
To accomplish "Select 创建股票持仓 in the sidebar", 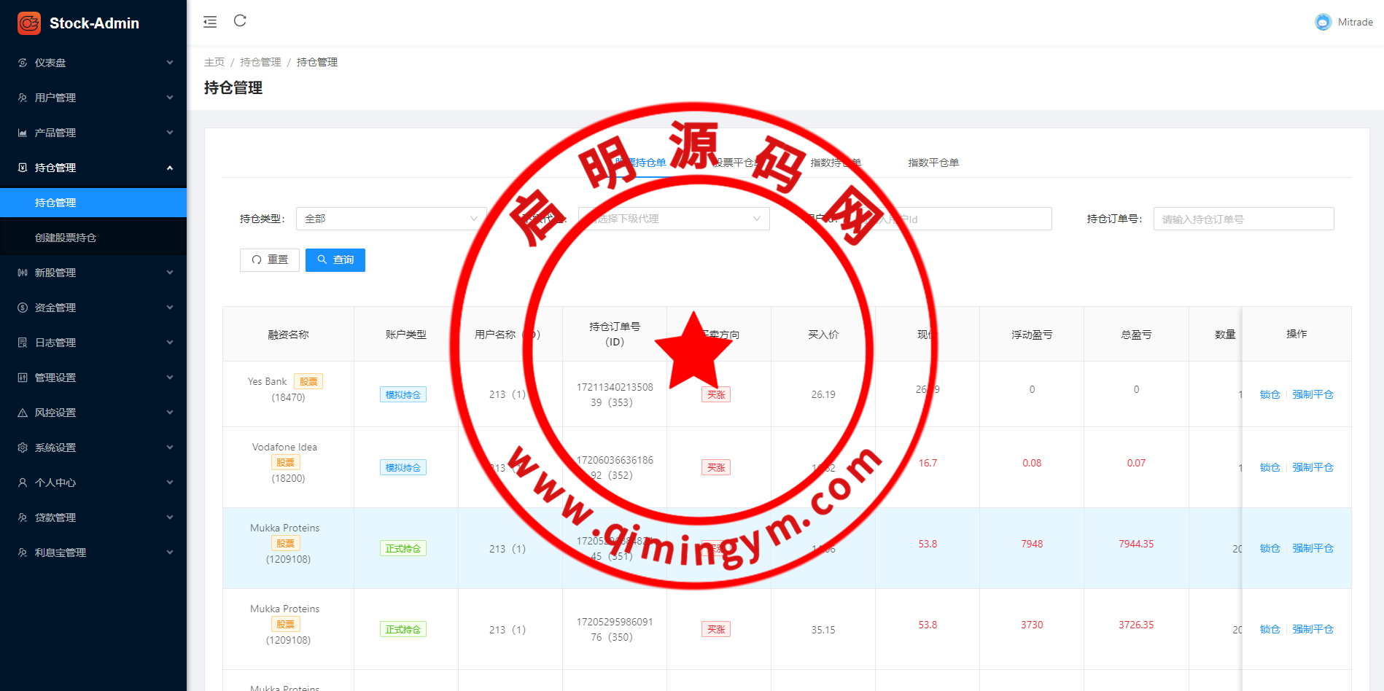I will pos(66,238).
